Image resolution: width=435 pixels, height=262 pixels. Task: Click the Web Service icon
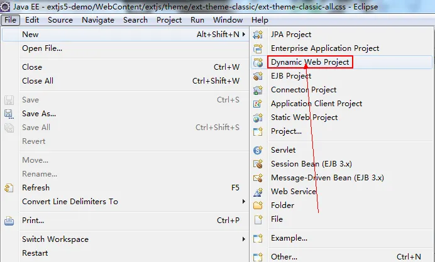point(258,192)
